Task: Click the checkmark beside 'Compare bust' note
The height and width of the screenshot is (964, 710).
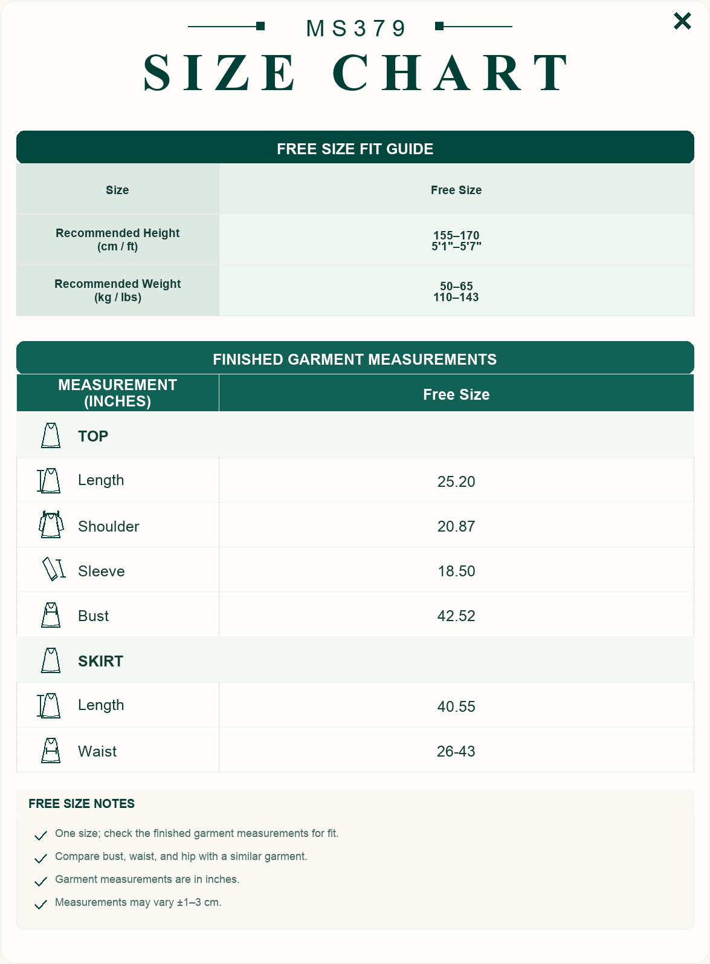Action: click(x=40, y=858)
